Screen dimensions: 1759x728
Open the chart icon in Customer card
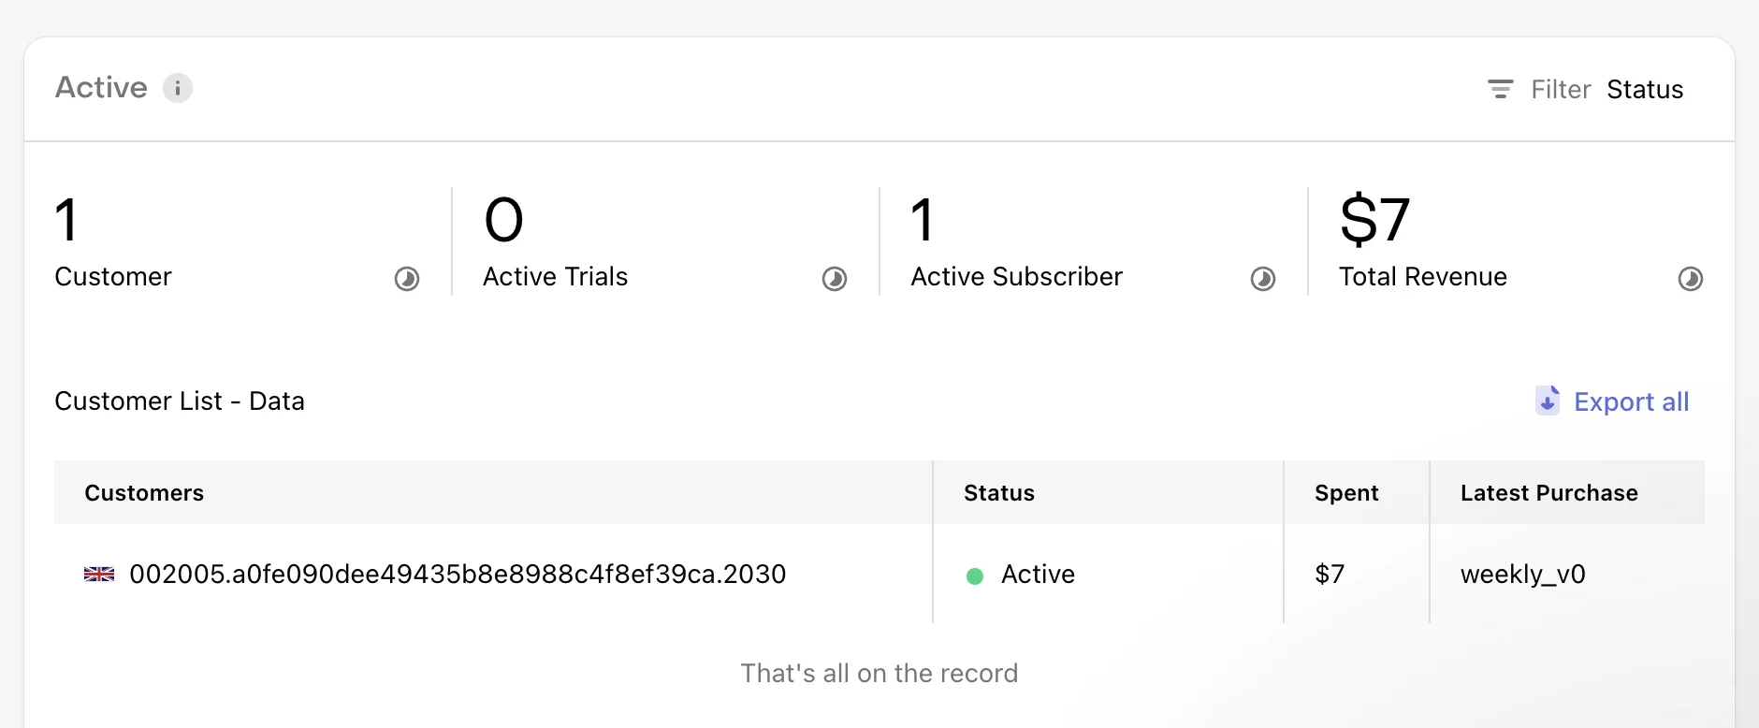407,279
